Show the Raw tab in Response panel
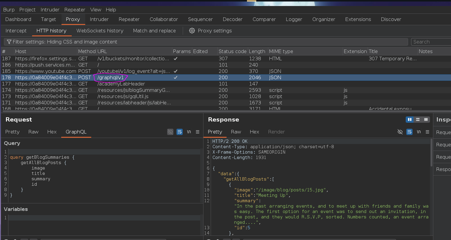451x240 pixels. tap(236, 132)
